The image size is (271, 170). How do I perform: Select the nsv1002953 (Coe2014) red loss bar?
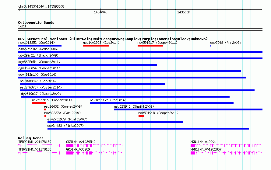click(x=96, y=46)
